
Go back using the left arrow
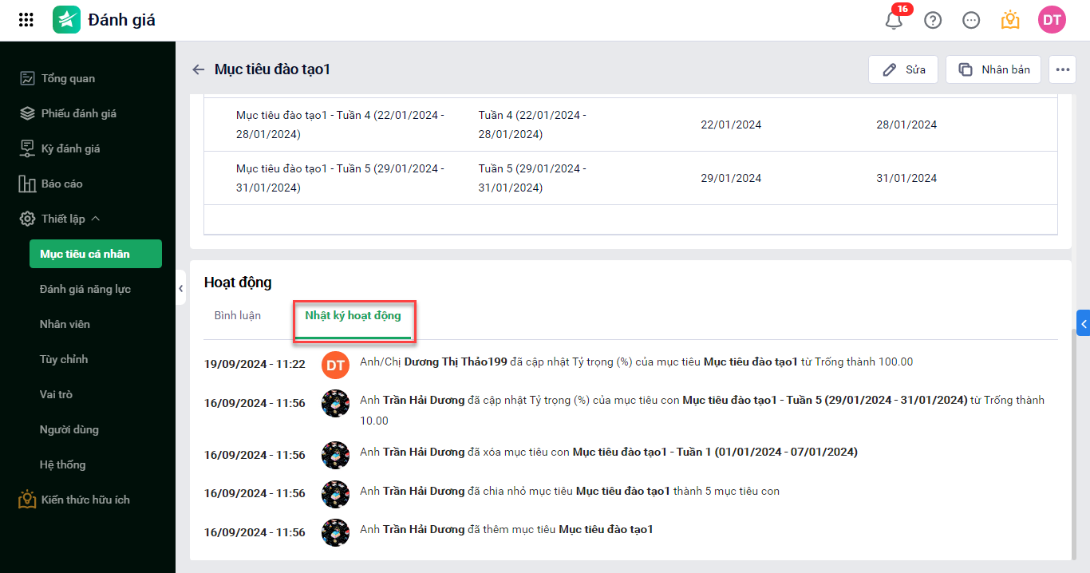click(199, 69)
